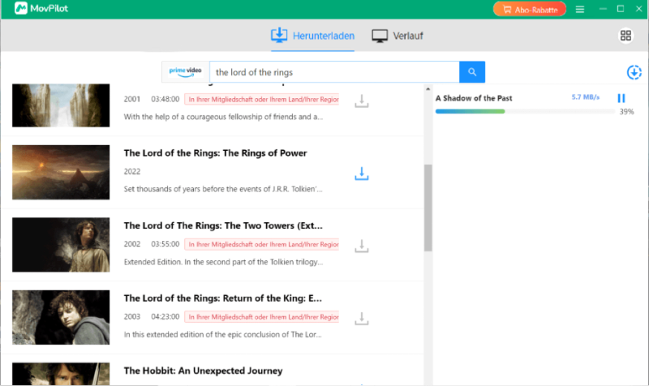Screen dimensions: 649x386
Task: Select The Two Towers thumbnail
Action: tap(61, 245)
